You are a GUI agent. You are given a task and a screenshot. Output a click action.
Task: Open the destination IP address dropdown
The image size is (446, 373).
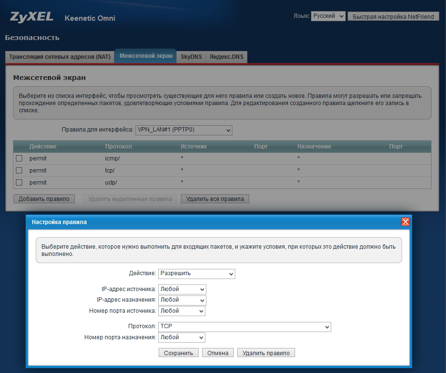[x=182, y=300]
